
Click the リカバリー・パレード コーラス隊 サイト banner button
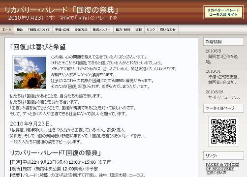[223, 12]
